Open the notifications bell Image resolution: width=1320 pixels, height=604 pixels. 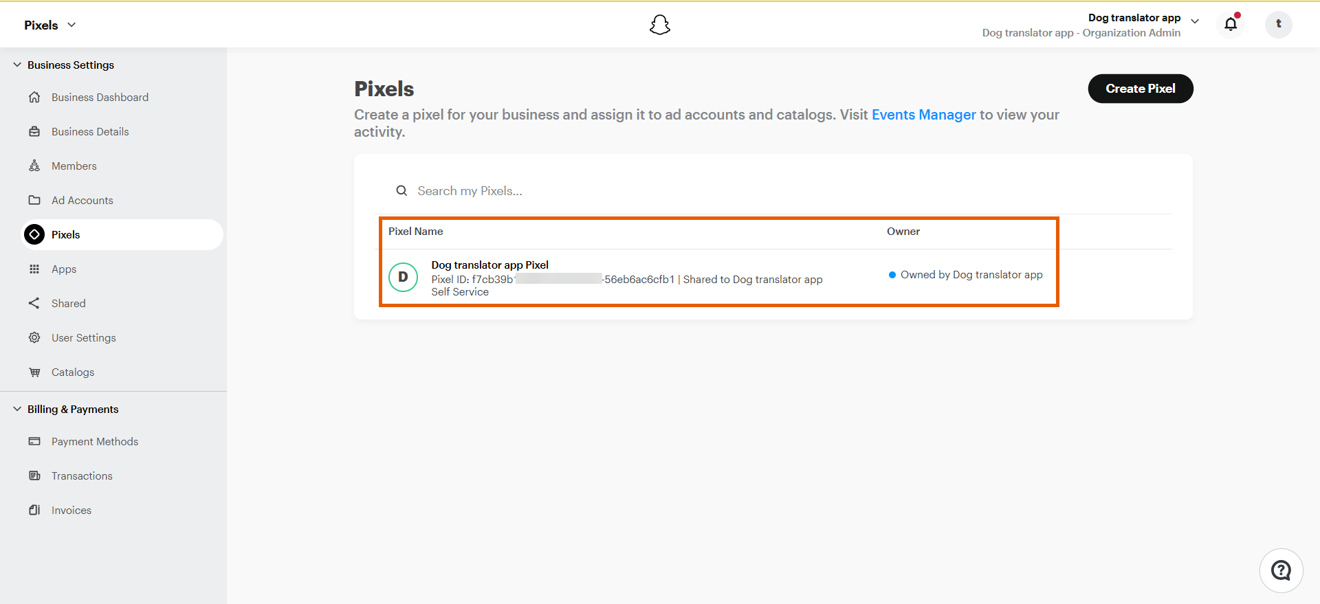1231,24
